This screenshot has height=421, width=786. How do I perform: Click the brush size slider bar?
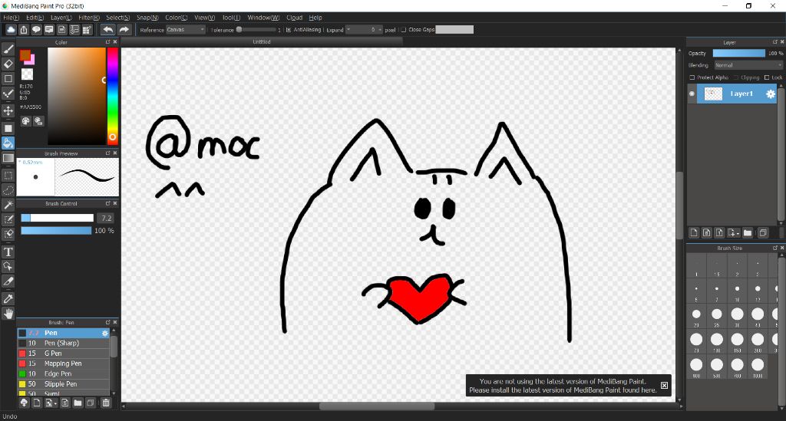point(57,218)
